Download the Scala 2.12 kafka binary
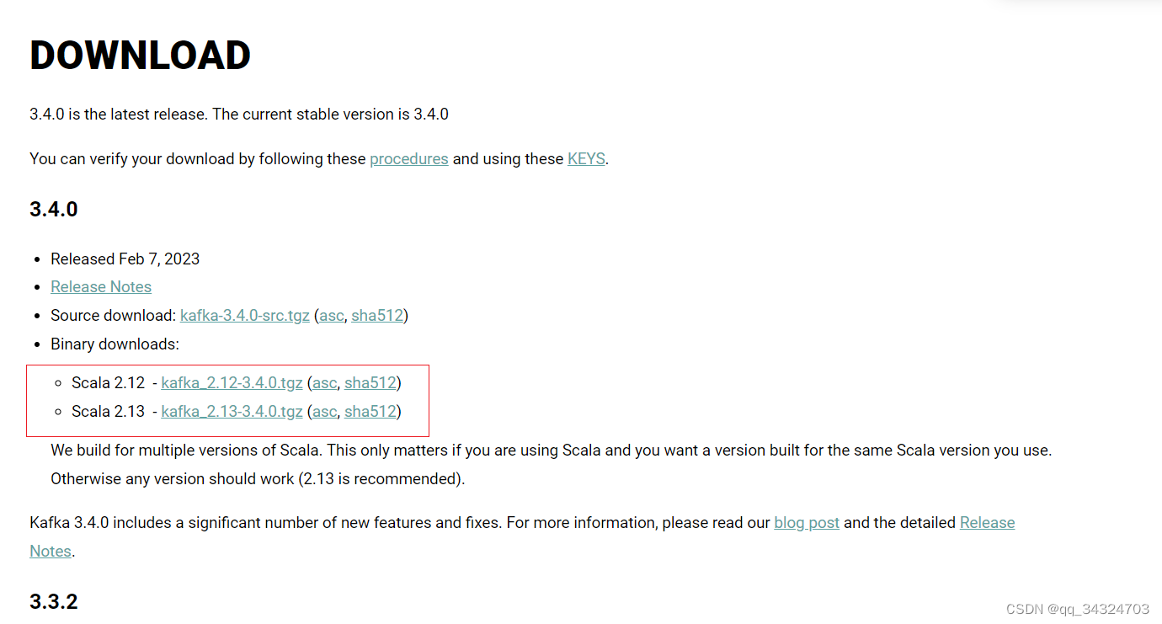Viewport: 1162px width, 624px height. tap(232, 382)
